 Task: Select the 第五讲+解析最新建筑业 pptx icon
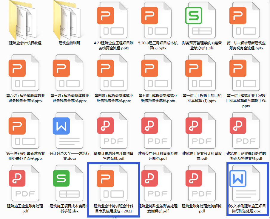click(x=156, y=73)
